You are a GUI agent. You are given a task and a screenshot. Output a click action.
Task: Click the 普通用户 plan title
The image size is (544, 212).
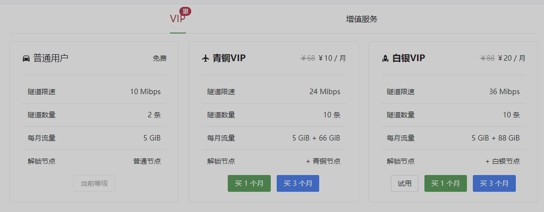[51, 58]
